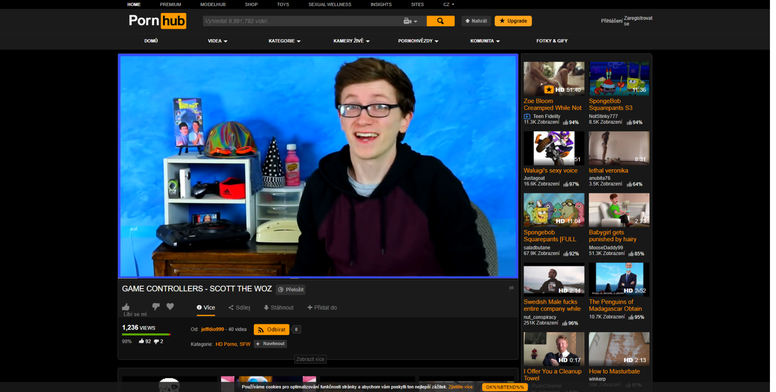Report the video using the flag icon

511,289
